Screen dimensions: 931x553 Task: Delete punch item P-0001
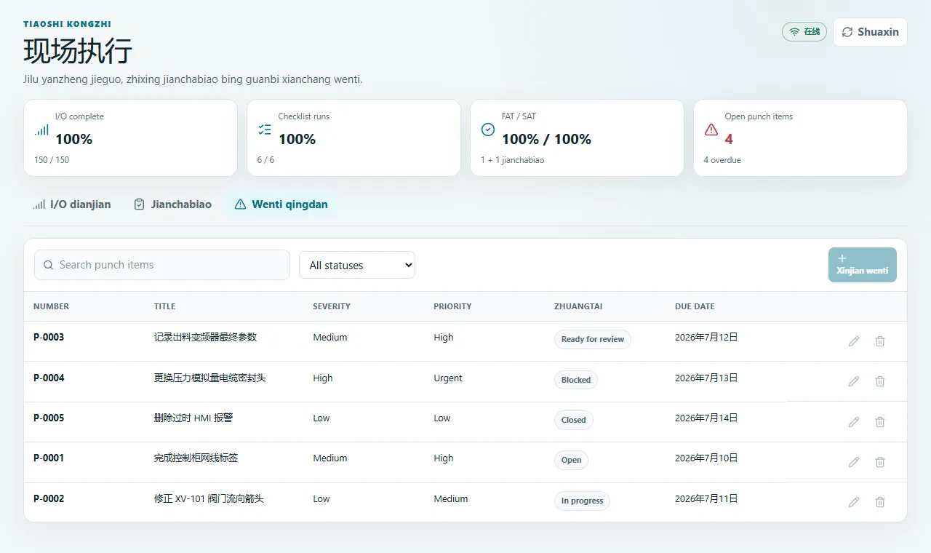(x=880, y=462)
